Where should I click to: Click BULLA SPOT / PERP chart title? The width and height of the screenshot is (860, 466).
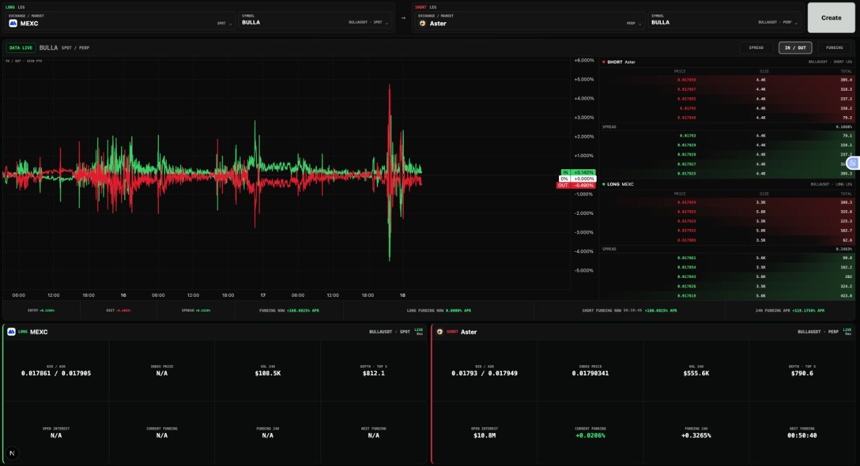click(64, 48)
